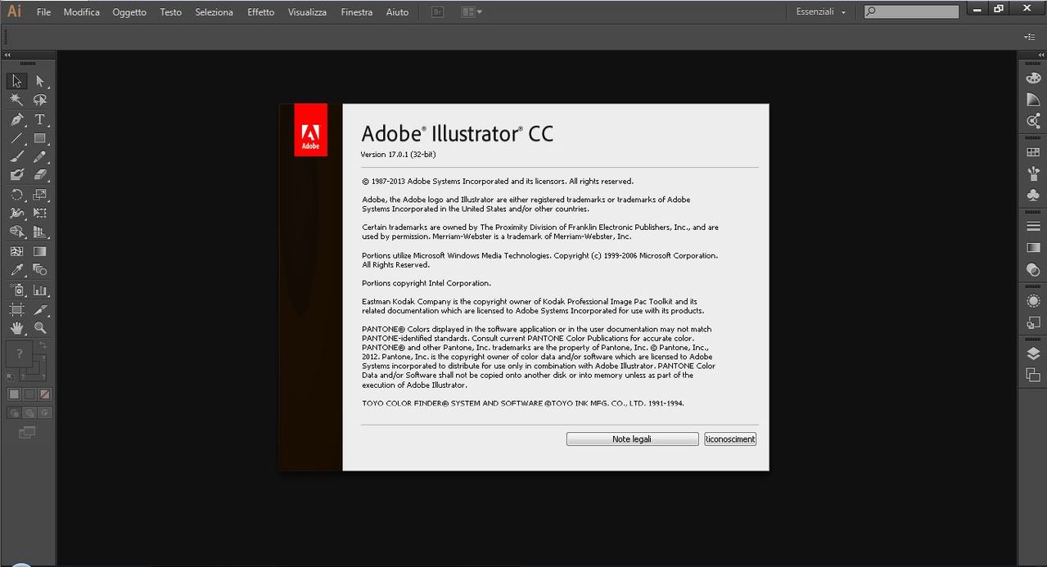
Task: Open Arrange Documents dropdown in menu bar
Action: click(472, 12)
